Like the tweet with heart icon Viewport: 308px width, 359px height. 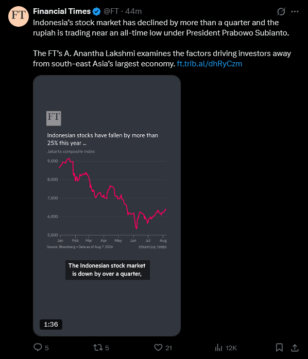click(x=158, y=348)
